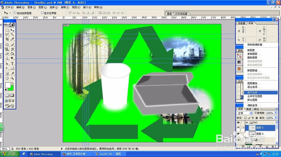Image resolution: width=281 pixels, height=157 pixels.
Task: Toggle lock position option
Action: 253,118
